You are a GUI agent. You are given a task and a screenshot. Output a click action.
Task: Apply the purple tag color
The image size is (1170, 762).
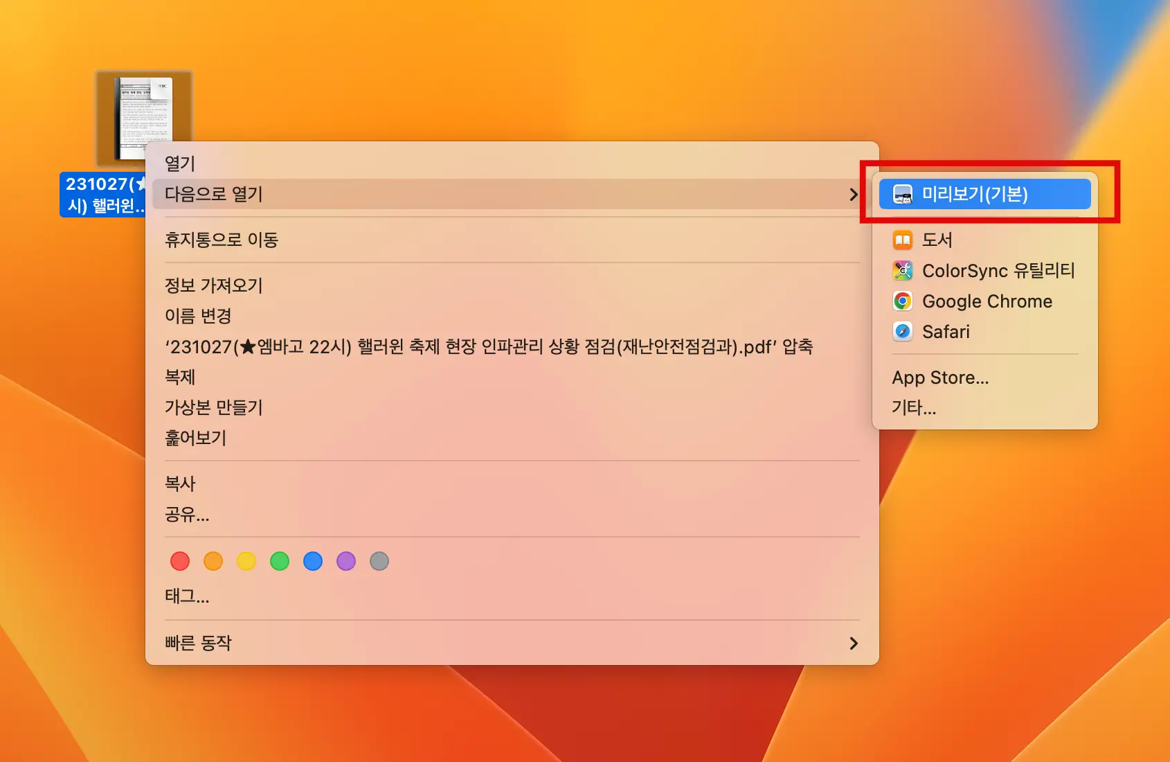pos(346,561)
